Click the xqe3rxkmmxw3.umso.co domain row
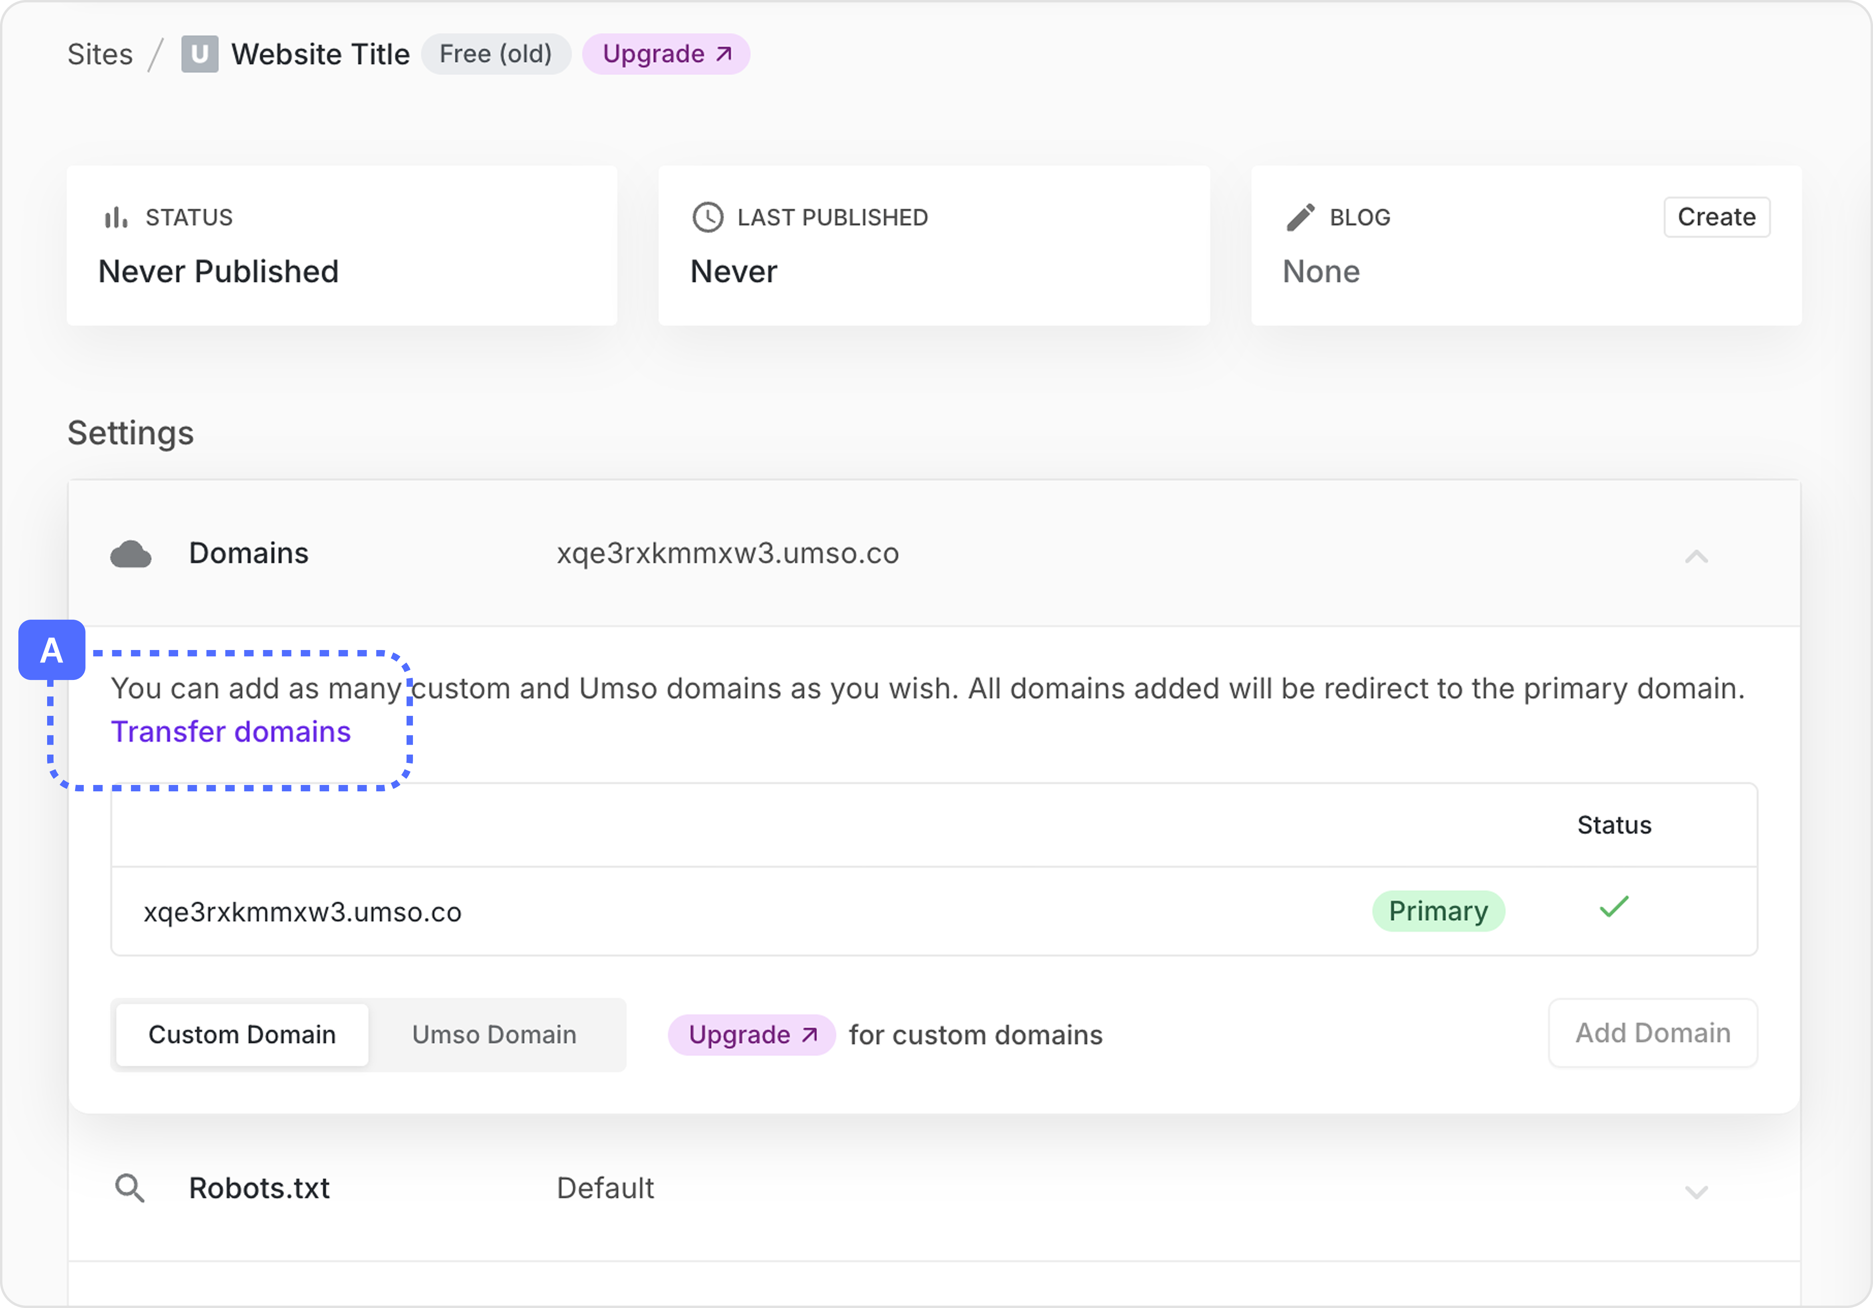Viewport: 1873px width, 1308px height. point(303,912)
